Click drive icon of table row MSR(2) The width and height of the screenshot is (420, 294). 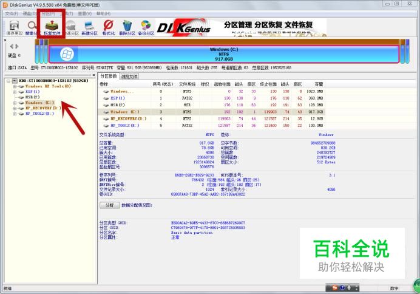point(106,105)
